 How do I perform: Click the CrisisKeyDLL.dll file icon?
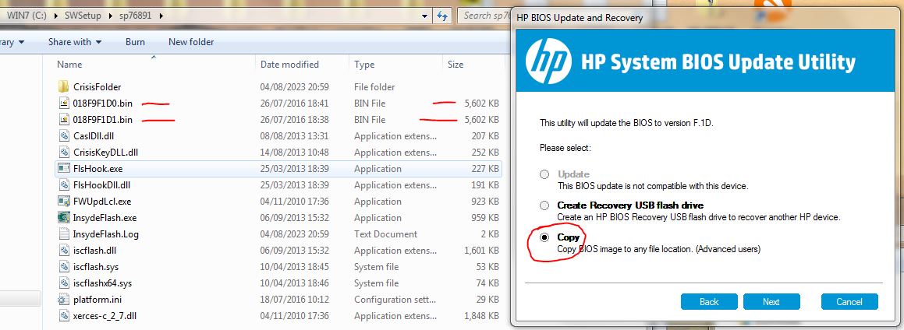click(x=63, y=153)
